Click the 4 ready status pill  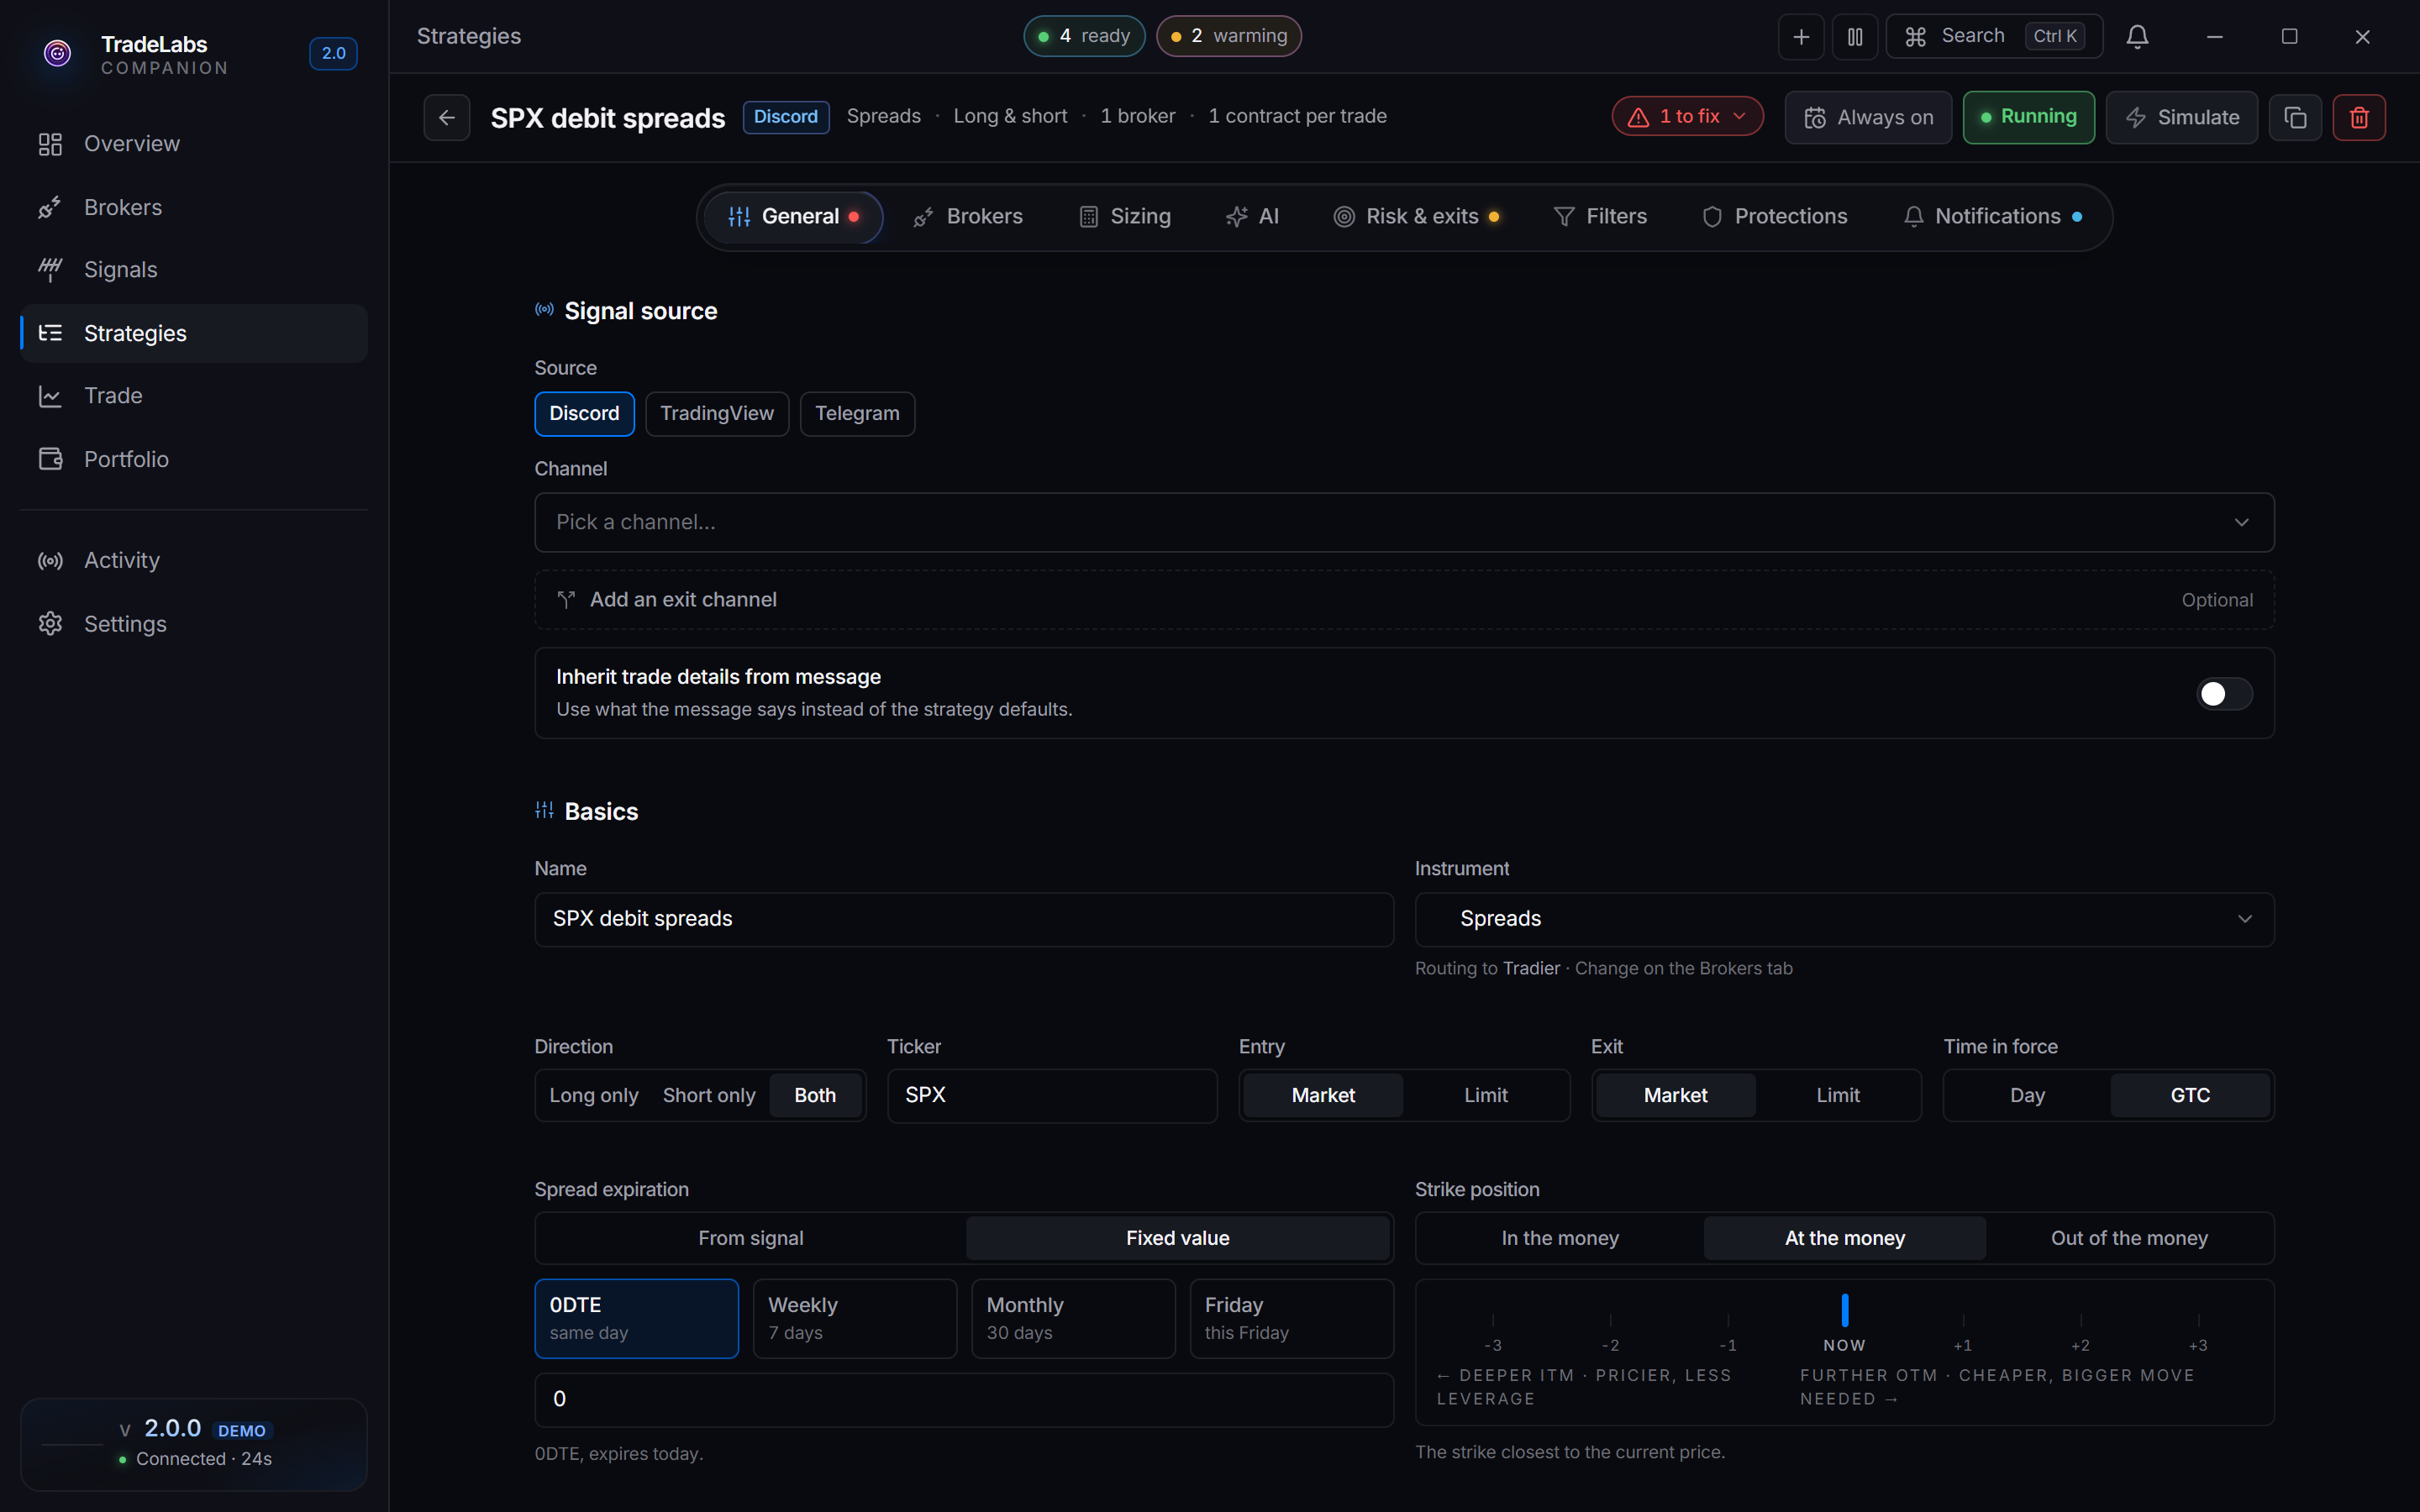1084,37
